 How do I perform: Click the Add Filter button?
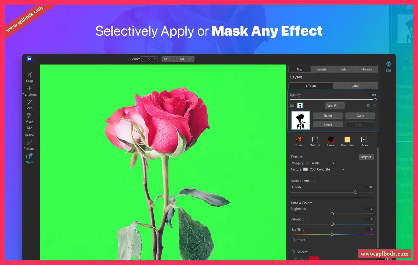[x=334, y=106]
